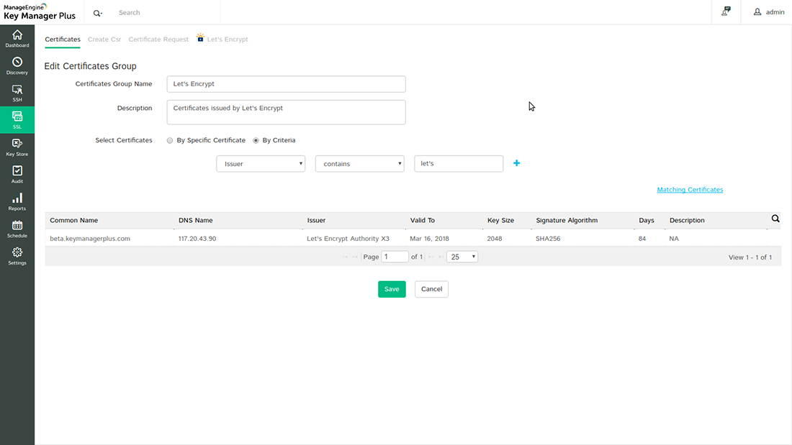
Task: Open the Certificate Request tab
Action: tap(158, 40)
